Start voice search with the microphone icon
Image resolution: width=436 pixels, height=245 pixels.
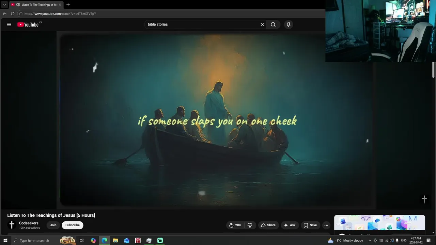pos(289,24)
